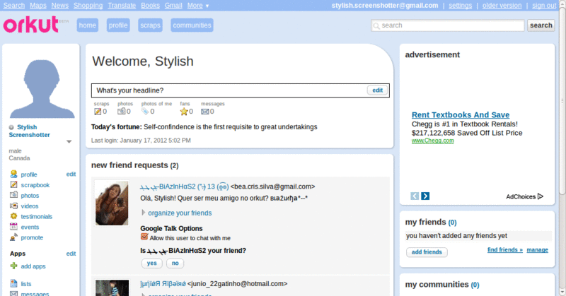Click the profile icon in sidebar

(13, 174)
